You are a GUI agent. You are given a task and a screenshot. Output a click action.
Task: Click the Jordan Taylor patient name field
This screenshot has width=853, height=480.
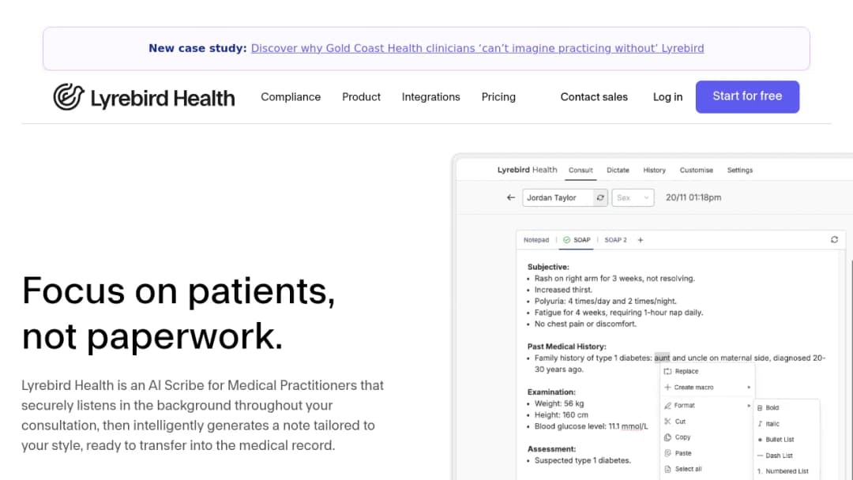click(558, 198)
